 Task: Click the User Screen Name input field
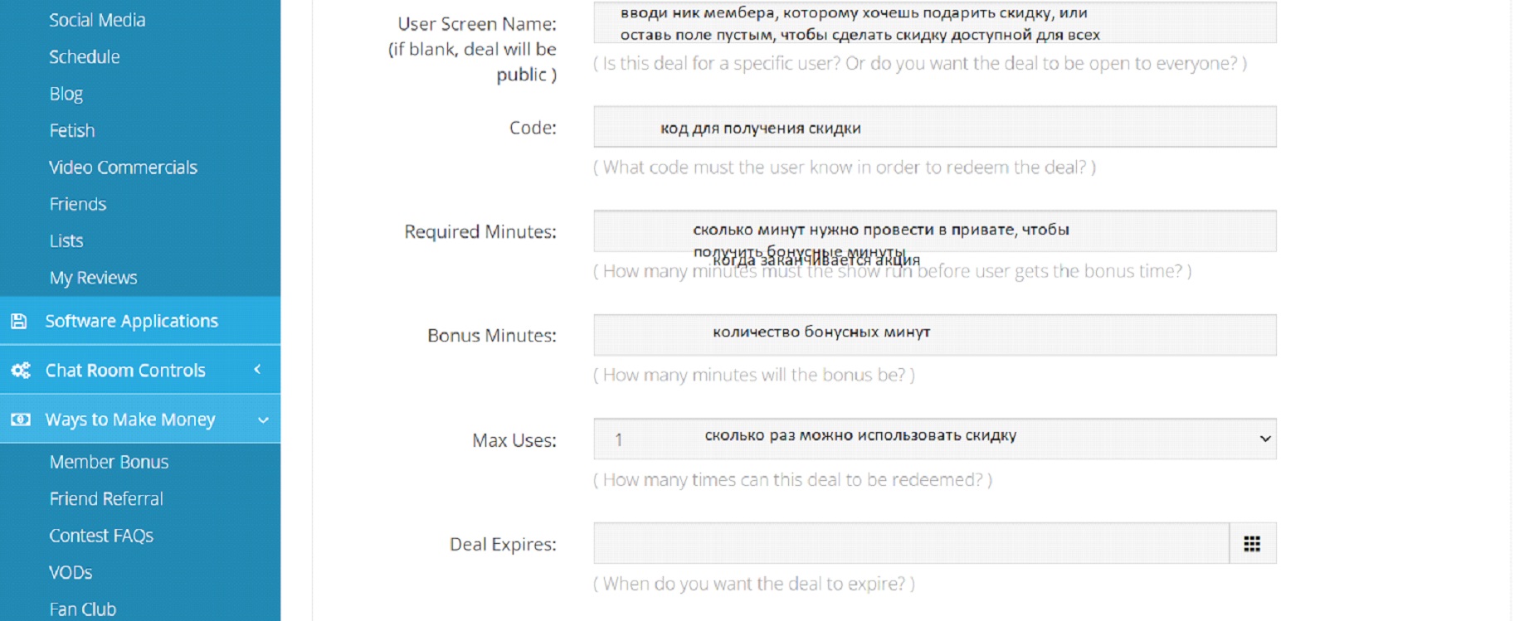[934, 23]
